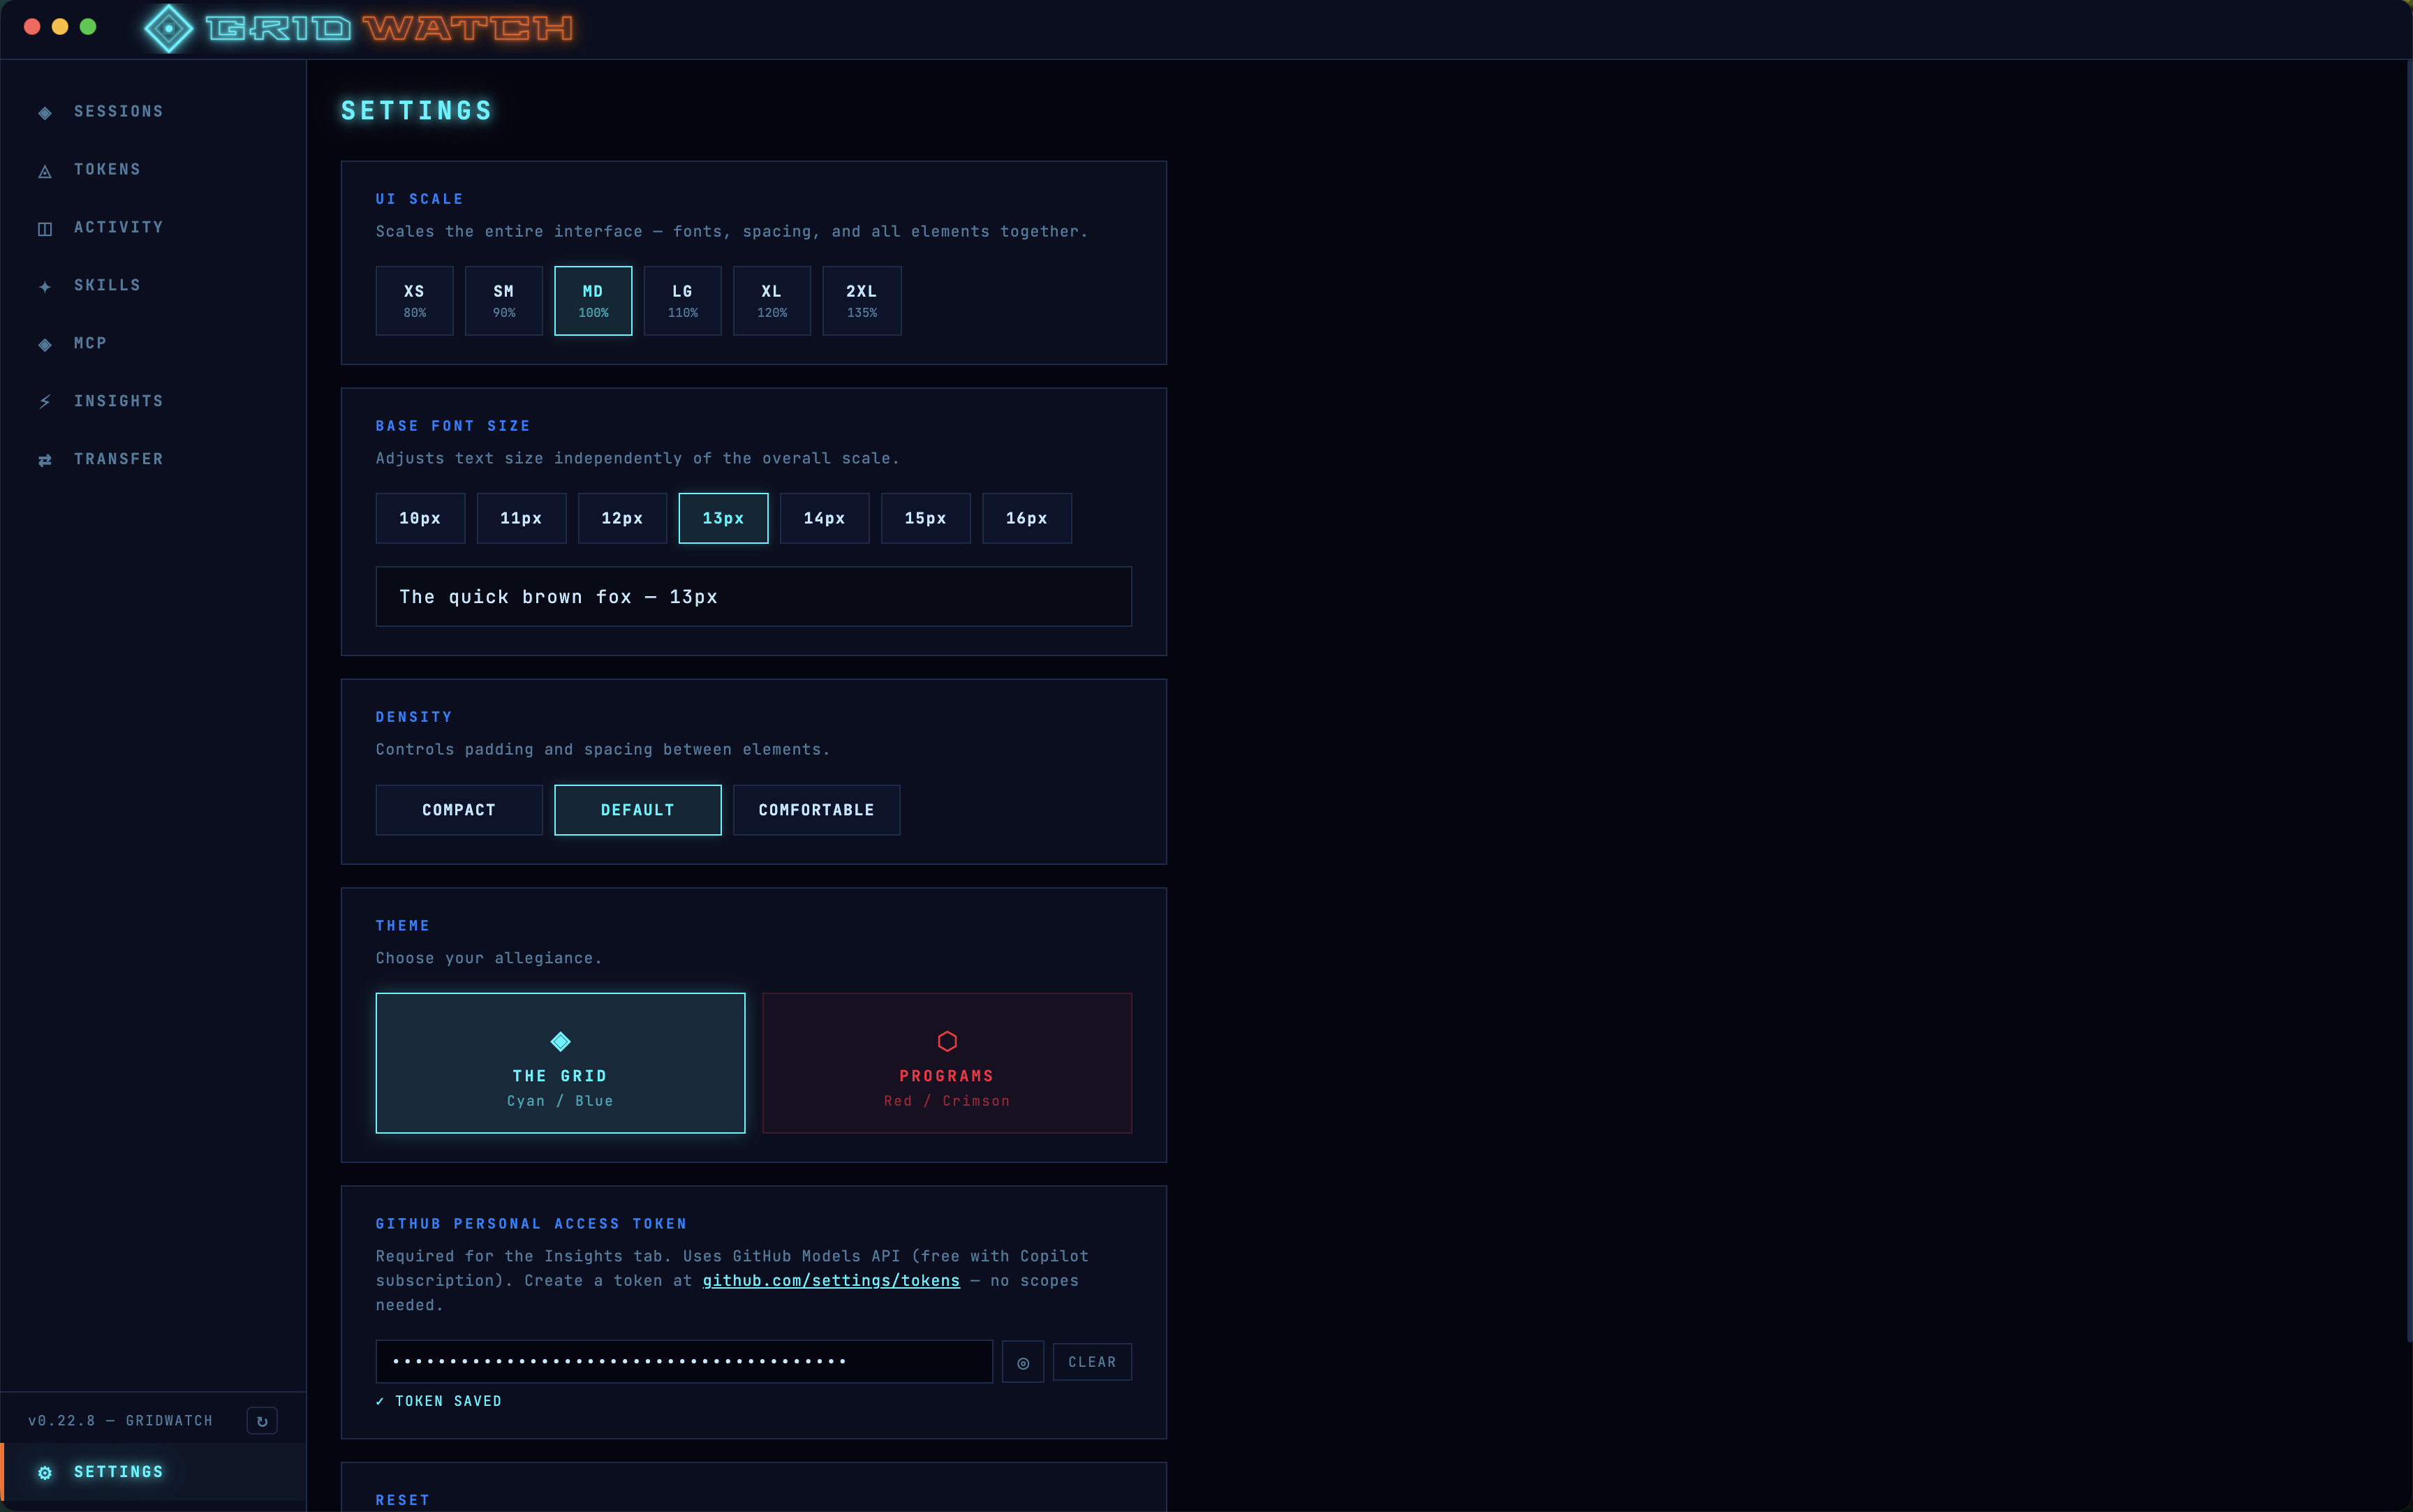Open the MCP section
The width and height of the screenshot is (2413, 1512).
(x=90, y=343)
